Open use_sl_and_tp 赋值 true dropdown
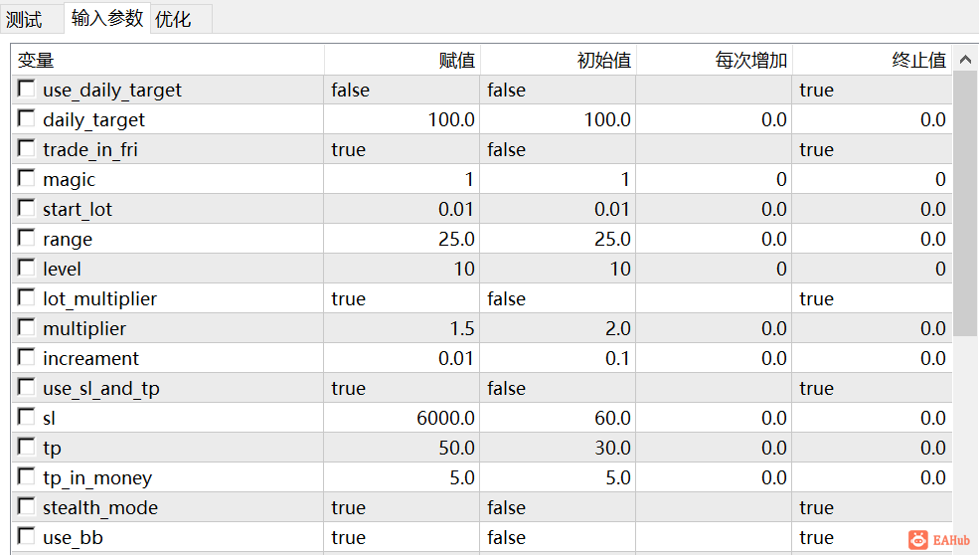Screen dimensions: 979x555 coord(402,388)
